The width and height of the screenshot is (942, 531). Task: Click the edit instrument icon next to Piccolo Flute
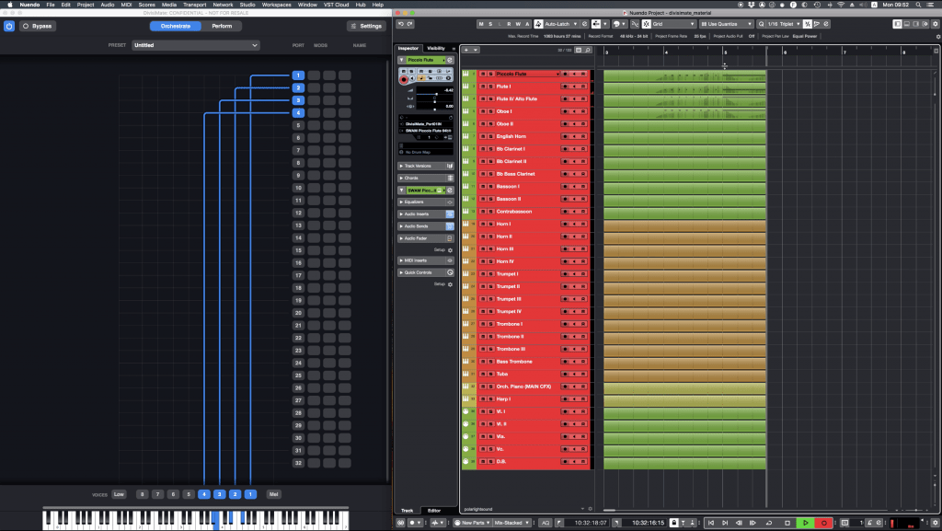[449, 60]
